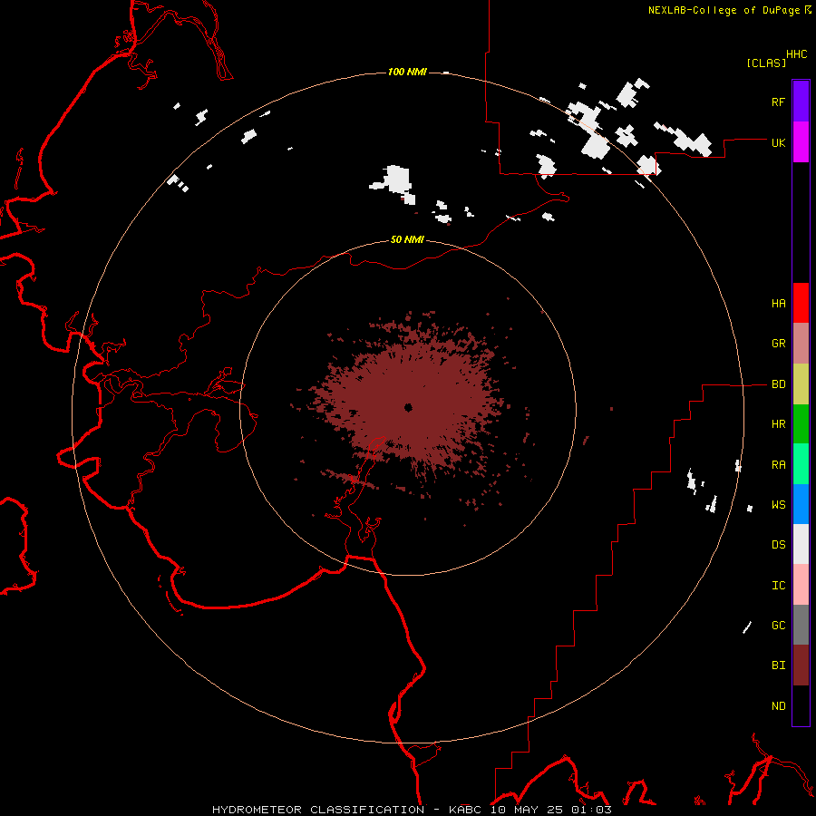
Task: Click the RF legend label
Action: tap(778, 102)
